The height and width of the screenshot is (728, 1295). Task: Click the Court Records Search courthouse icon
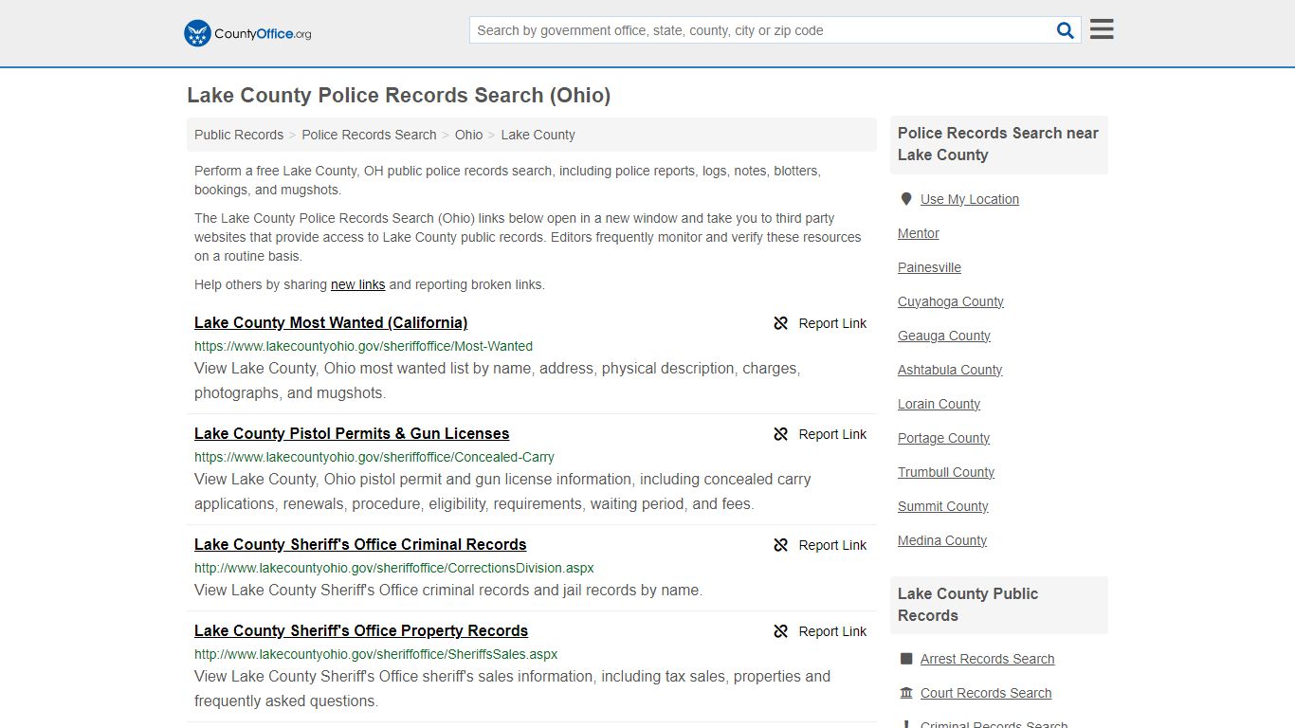[x=906, y=693]
